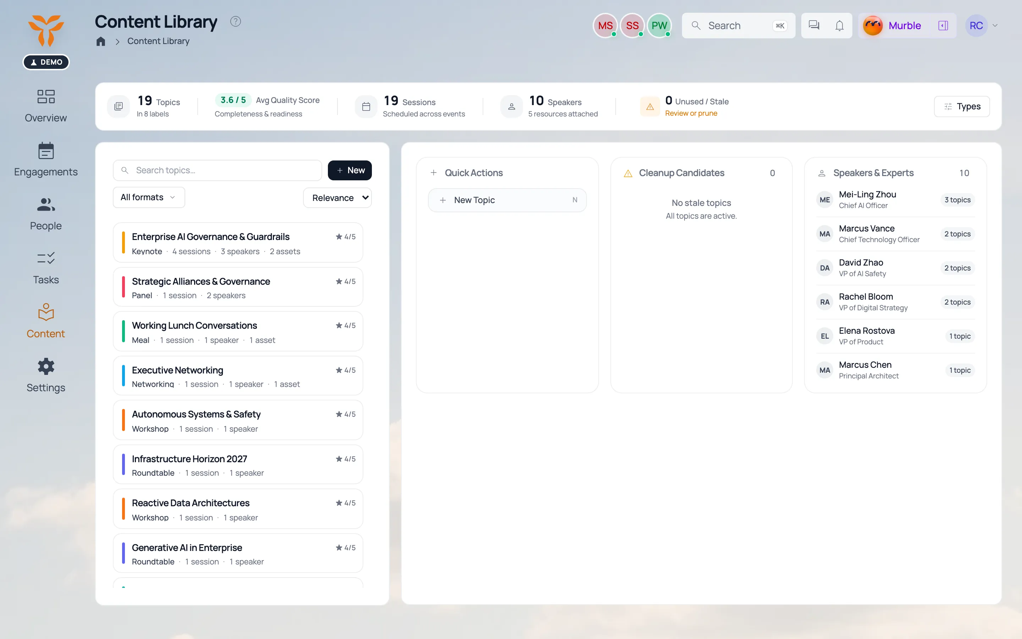Screen dimensions: 1022x639
Task: Open Enterprise AI Governance & Guardrails topic
Action: [238, 242]
